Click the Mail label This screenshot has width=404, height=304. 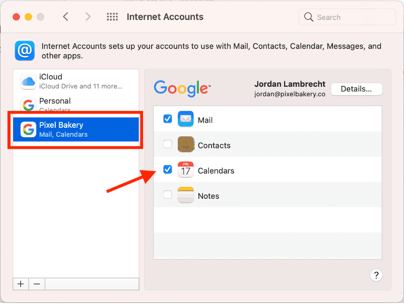pyautogui.click(x=205, y=120)
